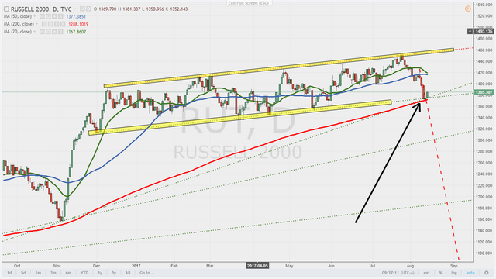Open format settings for MA (20, close)
The width and height of the screenshot is (496, 279).
coord(48,32)
